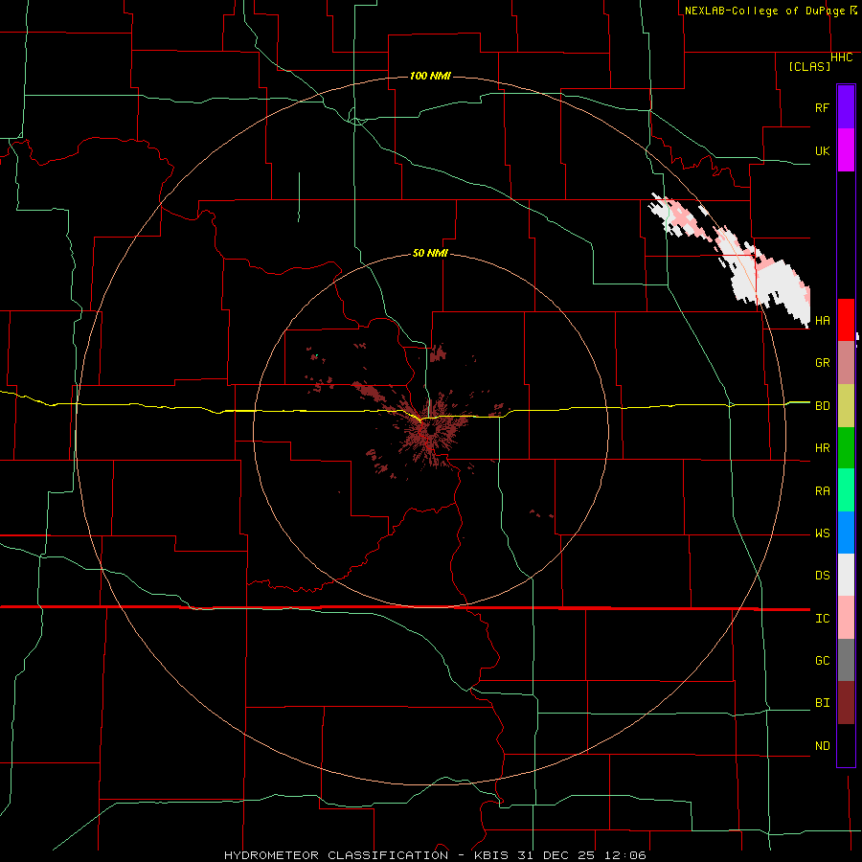Screen dimensions: 862x862
Task: Click the white DS color swatch
Action: coord(846,575)
